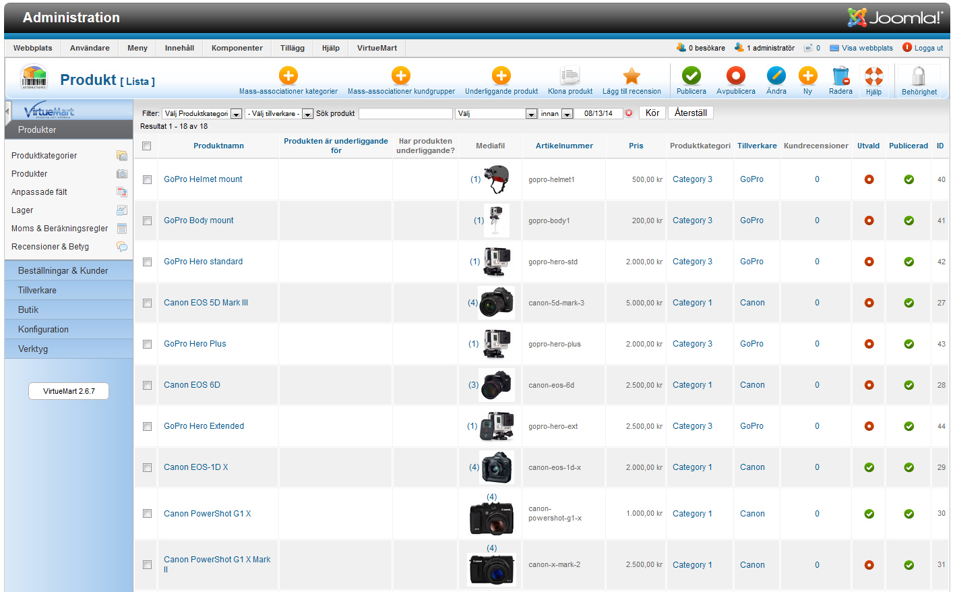This screenshot has width=953, height=592.
Task: Open the Komponenter menu
Action: (x=237, y=48)
